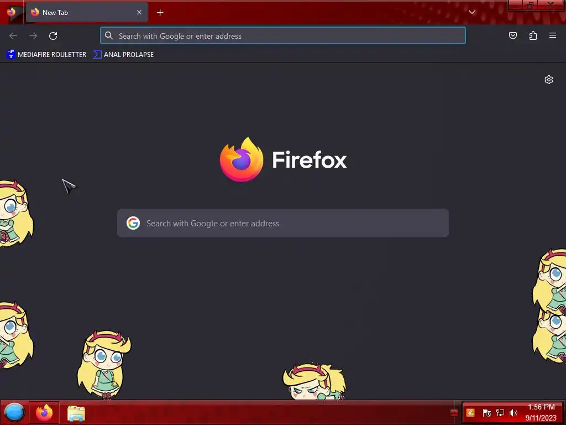Save page to Pocket

pyautogui.click(x=512, y=35)
